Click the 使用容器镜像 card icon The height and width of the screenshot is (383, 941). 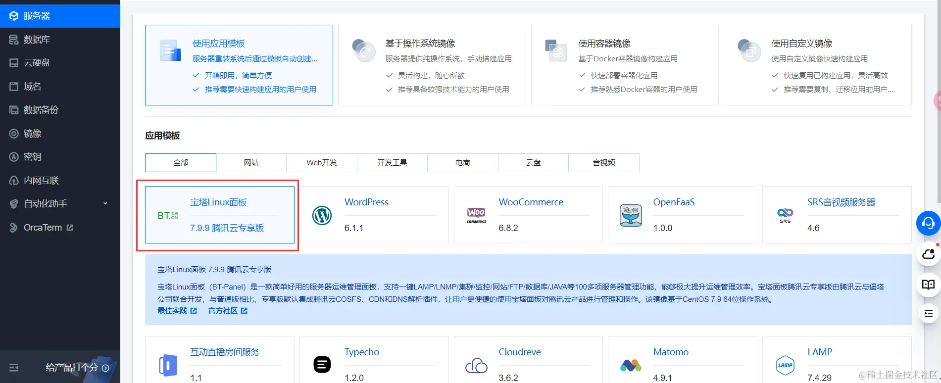pos(555,50)
